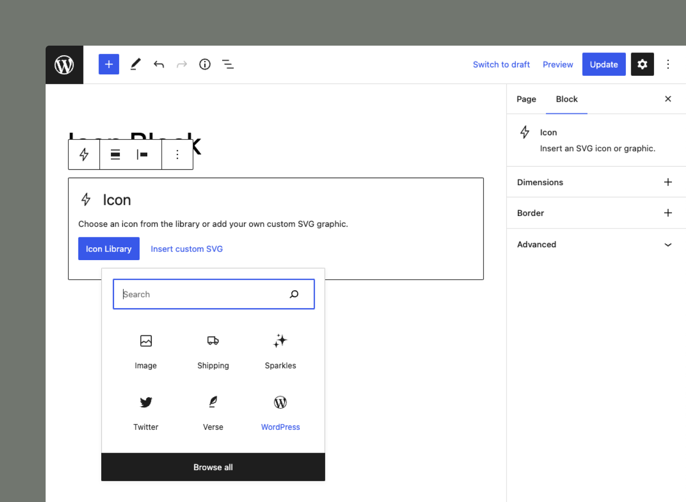The width and height of the screenshot is (686, 502).
Task: Switch to the Block tab
Action: [x=566, y=99]
